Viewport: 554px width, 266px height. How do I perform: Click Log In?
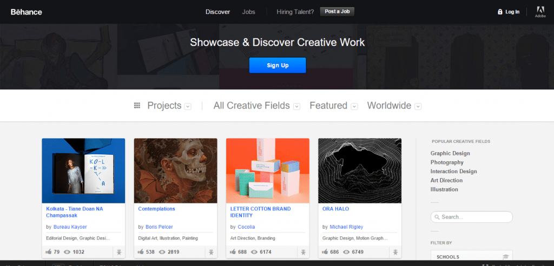512,12
